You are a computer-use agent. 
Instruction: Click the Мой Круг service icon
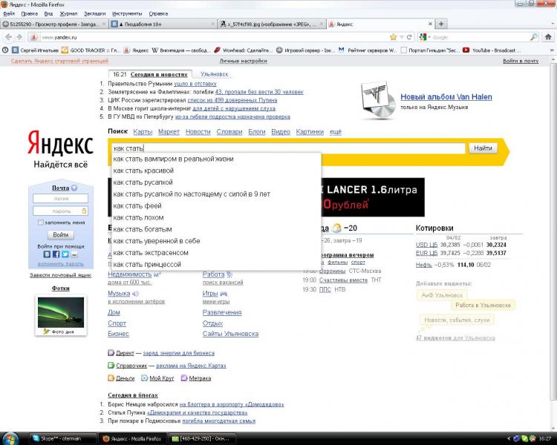[145, 378]
